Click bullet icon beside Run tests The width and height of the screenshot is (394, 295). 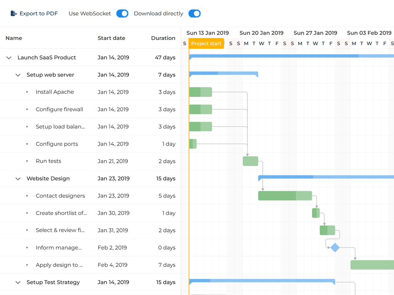(x=27, y=161)
